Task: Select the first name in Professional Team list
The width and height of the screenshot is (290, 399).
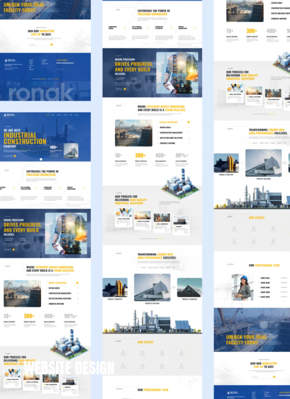Action: coord(265,278)
